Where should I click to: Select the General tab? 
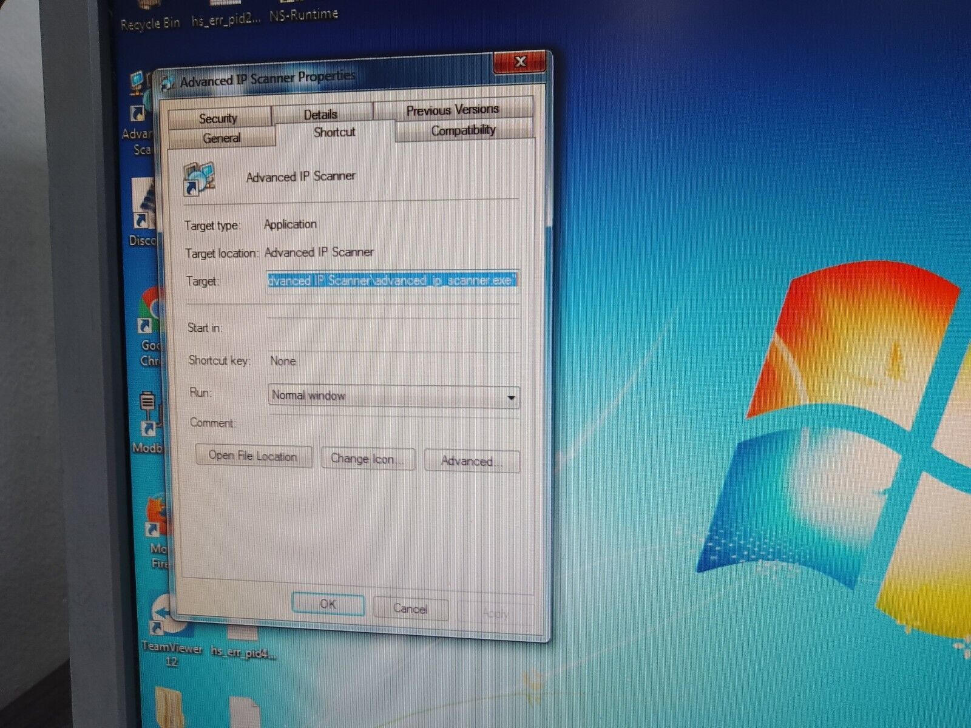pos(222,138)
